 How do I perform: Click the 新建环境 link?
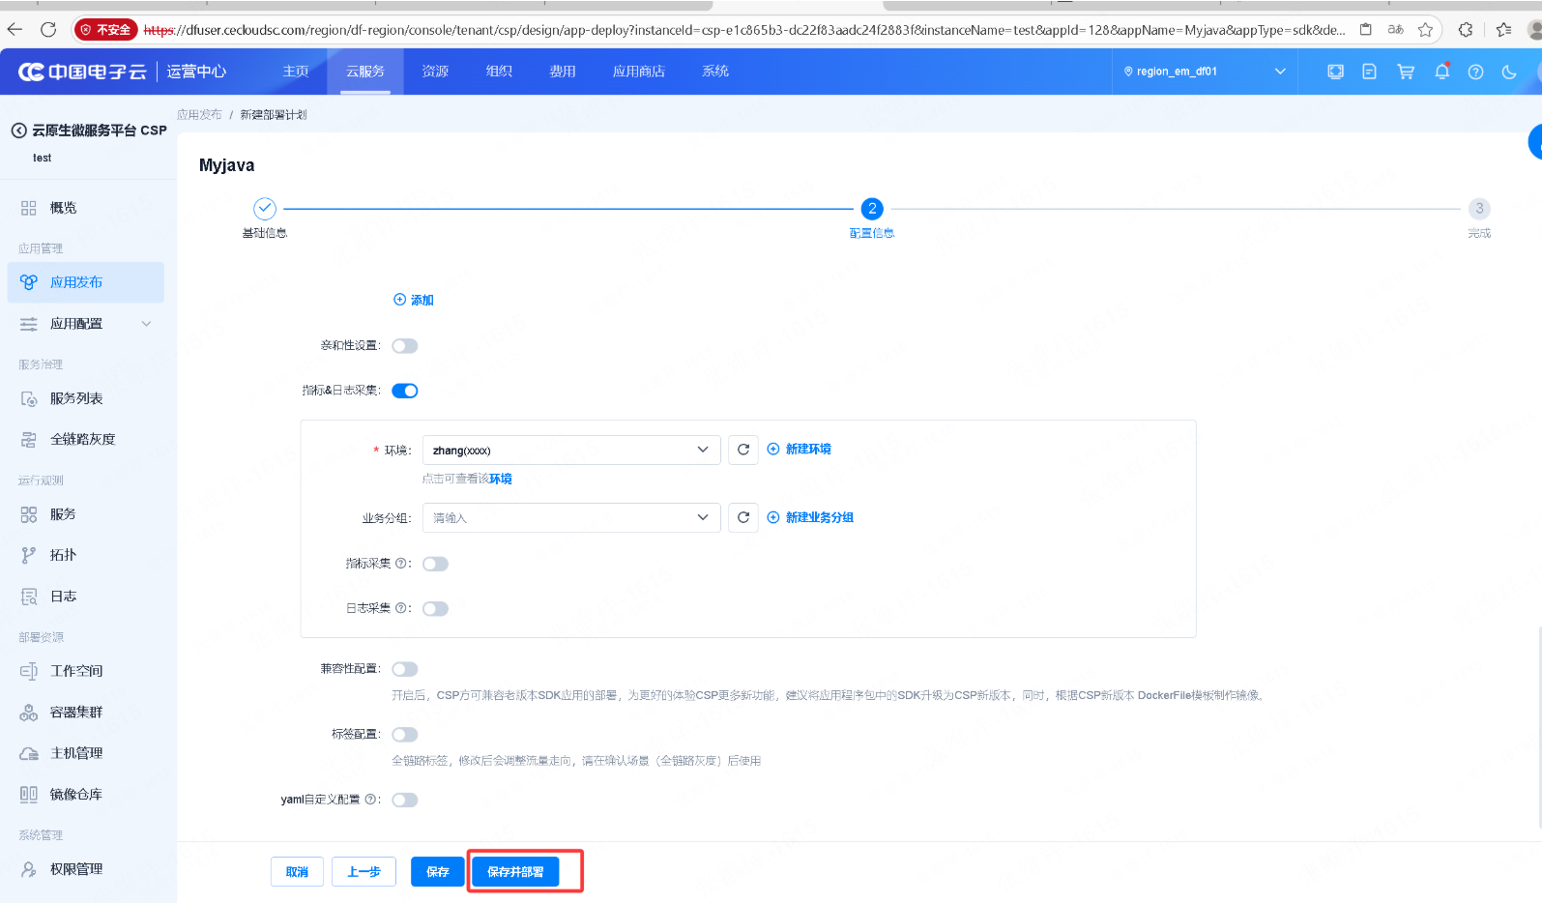[x=807, y=449]
